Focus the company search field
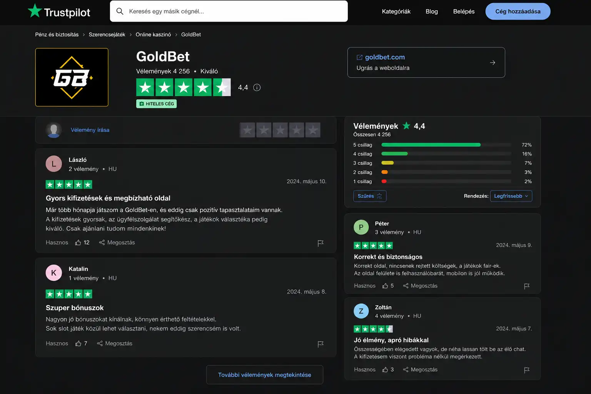 click(x=229, y=11)
